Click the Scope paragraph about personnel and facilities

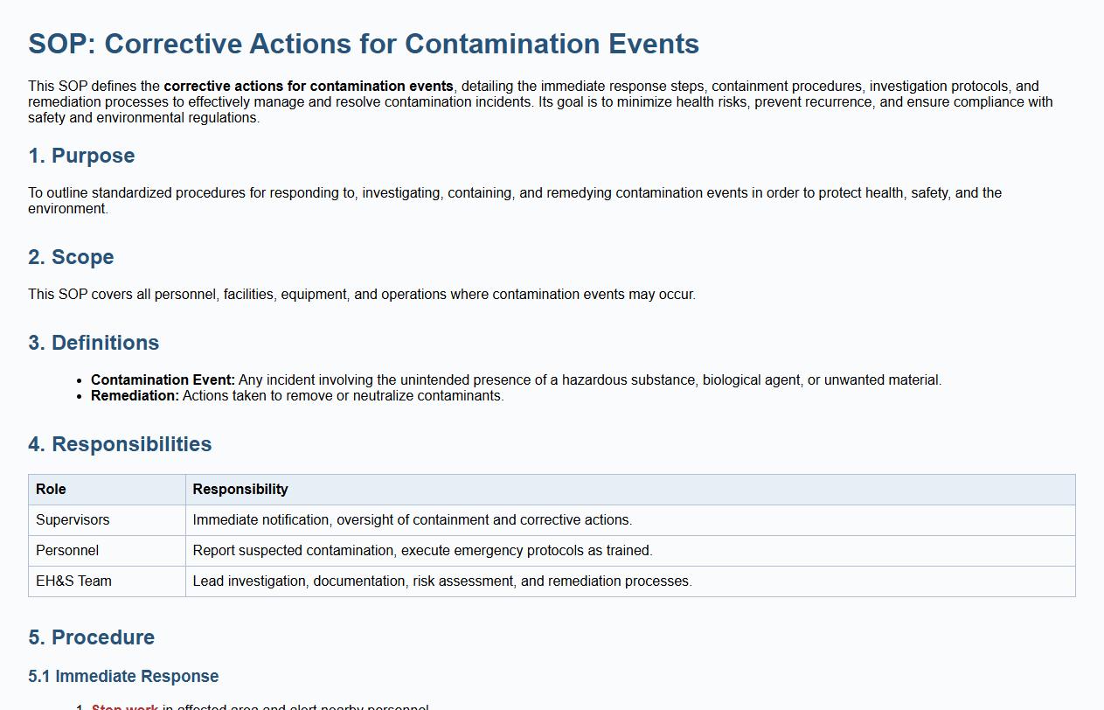point(361,295)
